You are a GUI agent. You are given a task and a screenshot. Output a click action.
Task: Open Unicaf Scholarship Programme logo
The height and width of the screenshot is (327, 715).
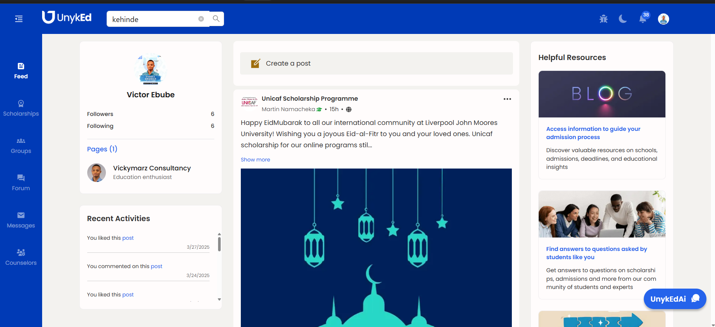pos(249,102)
